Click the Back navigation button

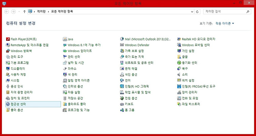click(6, 12)
